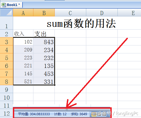The width and height of the screenshot is (141, 118).
Task: Select the cell containing 232
Action: click(x=44, y=57)
